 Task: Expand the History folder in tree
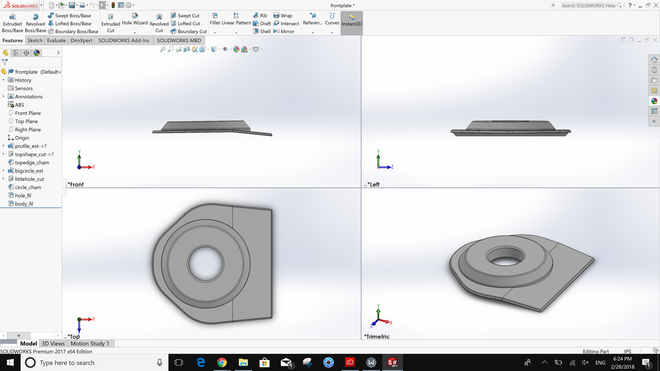coord(3,80)
